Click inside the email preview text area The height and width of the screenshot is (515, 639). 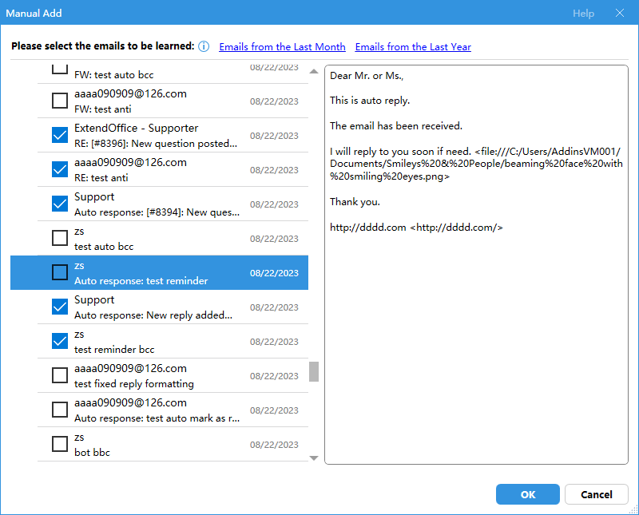474,335
